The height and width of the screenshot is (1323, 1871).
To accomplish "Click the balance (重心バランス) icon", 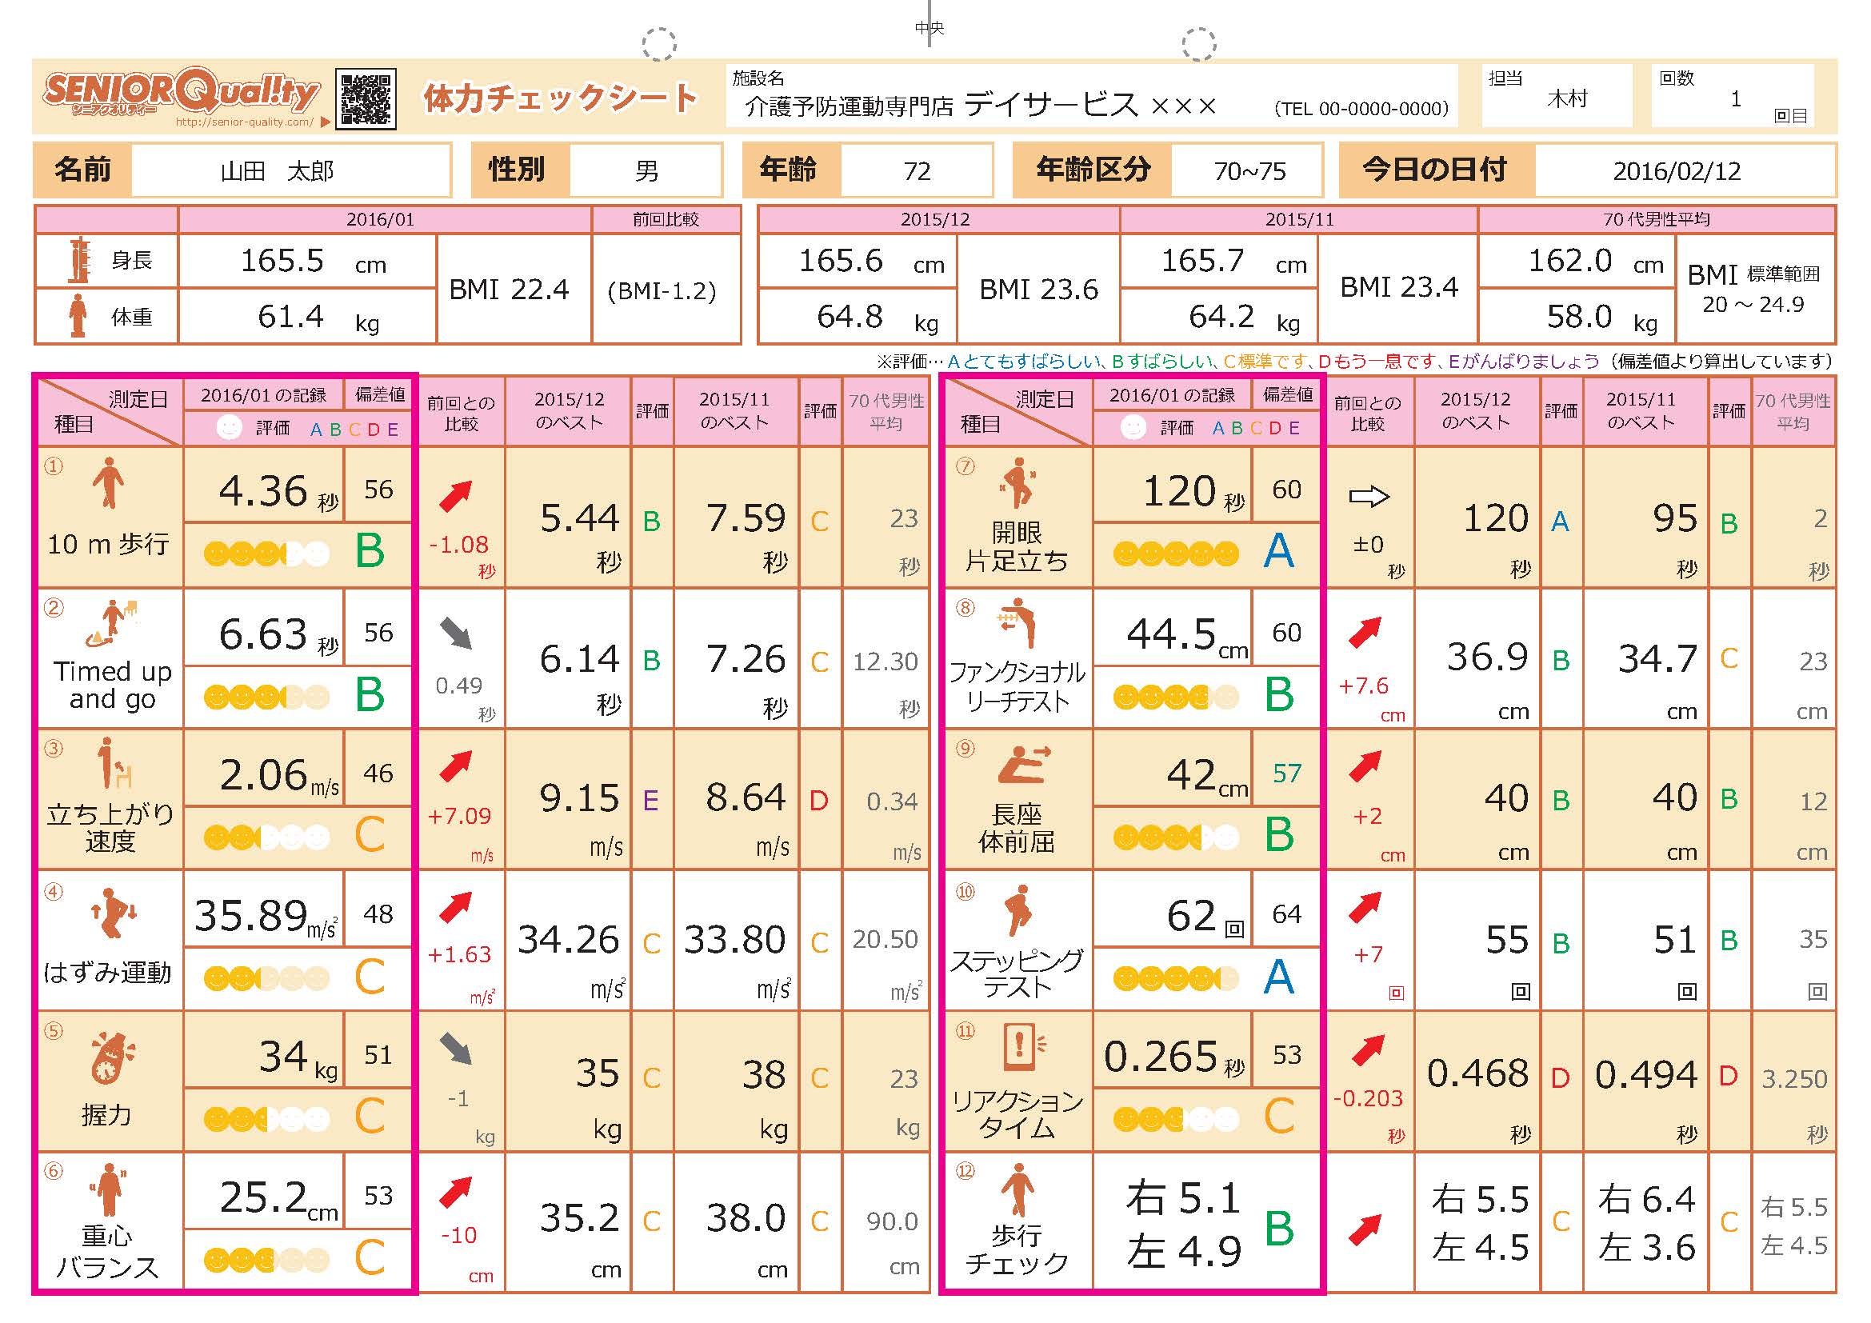I will (x=108, y=1190).
